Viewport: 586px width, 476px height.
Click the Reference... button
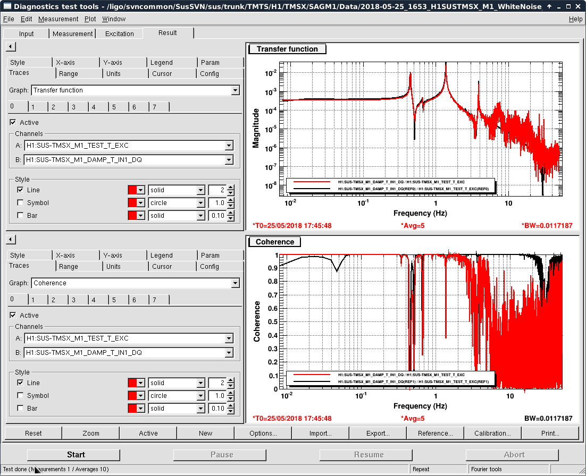click(x=435, y=433)
